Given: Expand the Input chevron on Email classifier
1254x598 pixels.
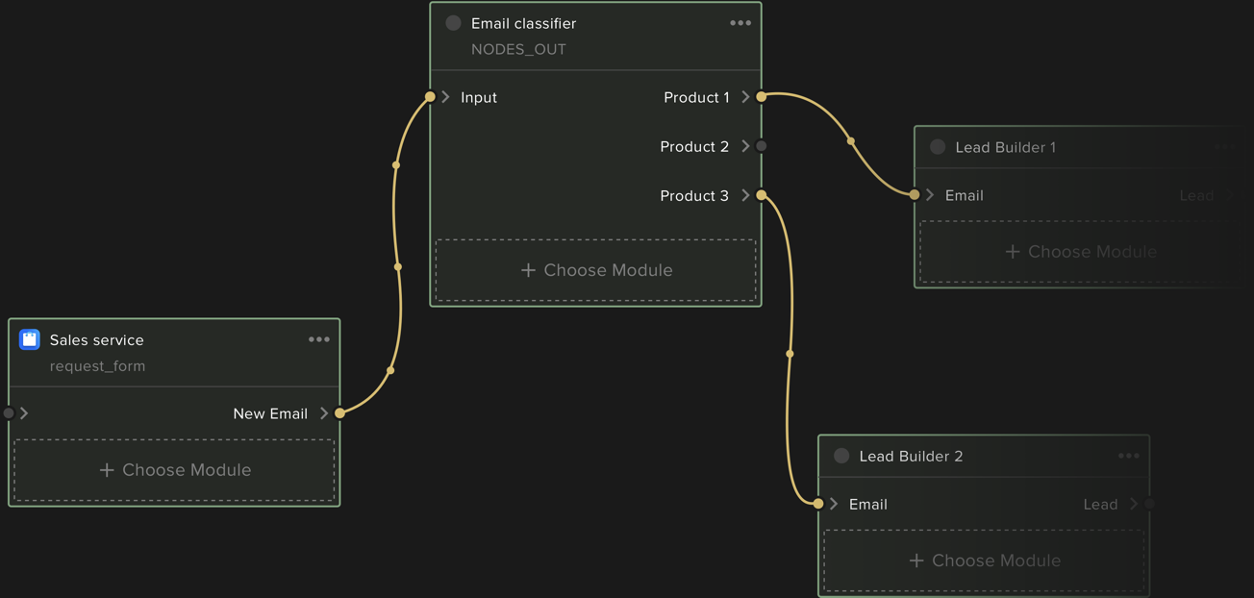Looking at the screenshot, I should point(445,97).
